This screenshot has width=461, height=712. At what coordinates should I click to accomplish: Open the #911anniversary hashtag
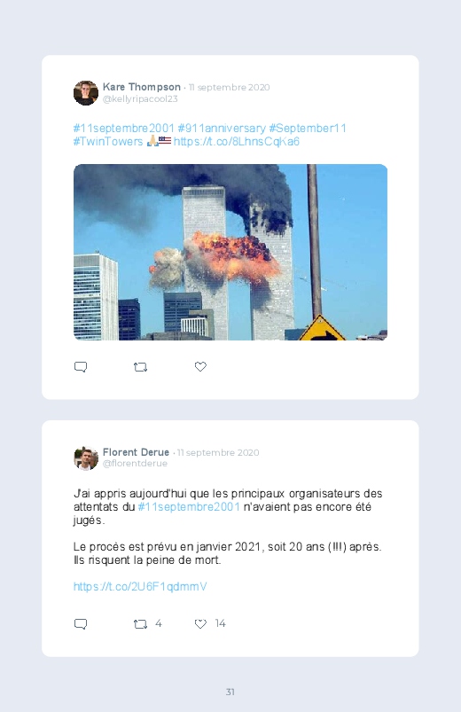click(222, 128)
